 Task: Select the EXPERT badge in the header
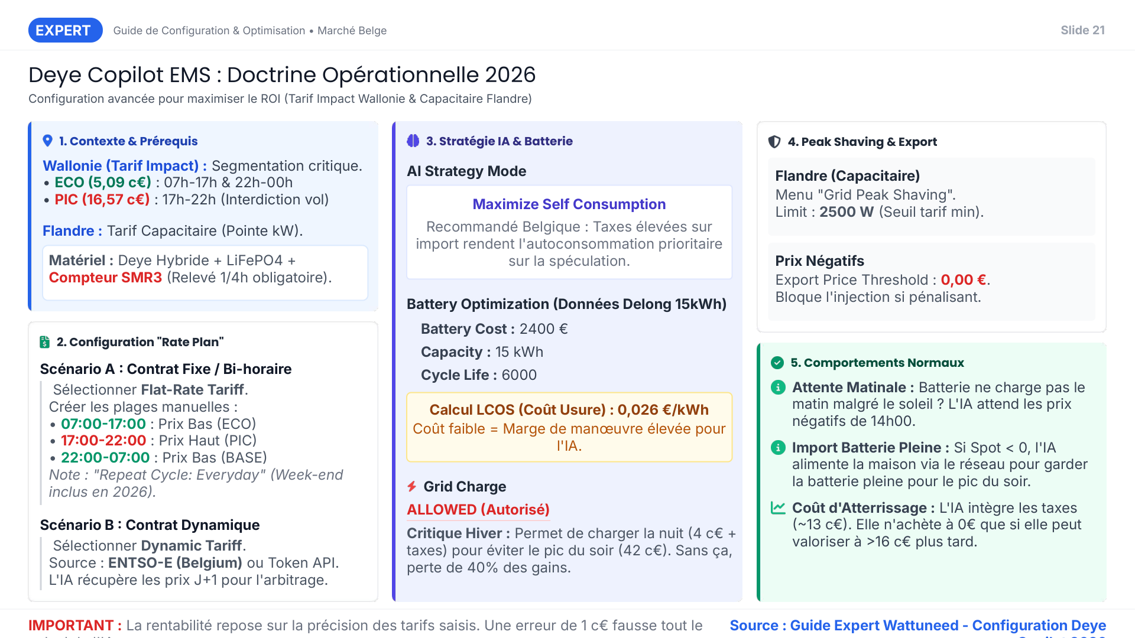coord(65,30)
